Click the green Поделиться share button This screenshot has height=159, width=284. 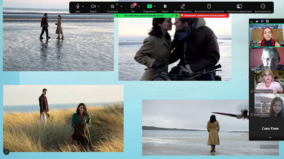[x=149, y=6]
